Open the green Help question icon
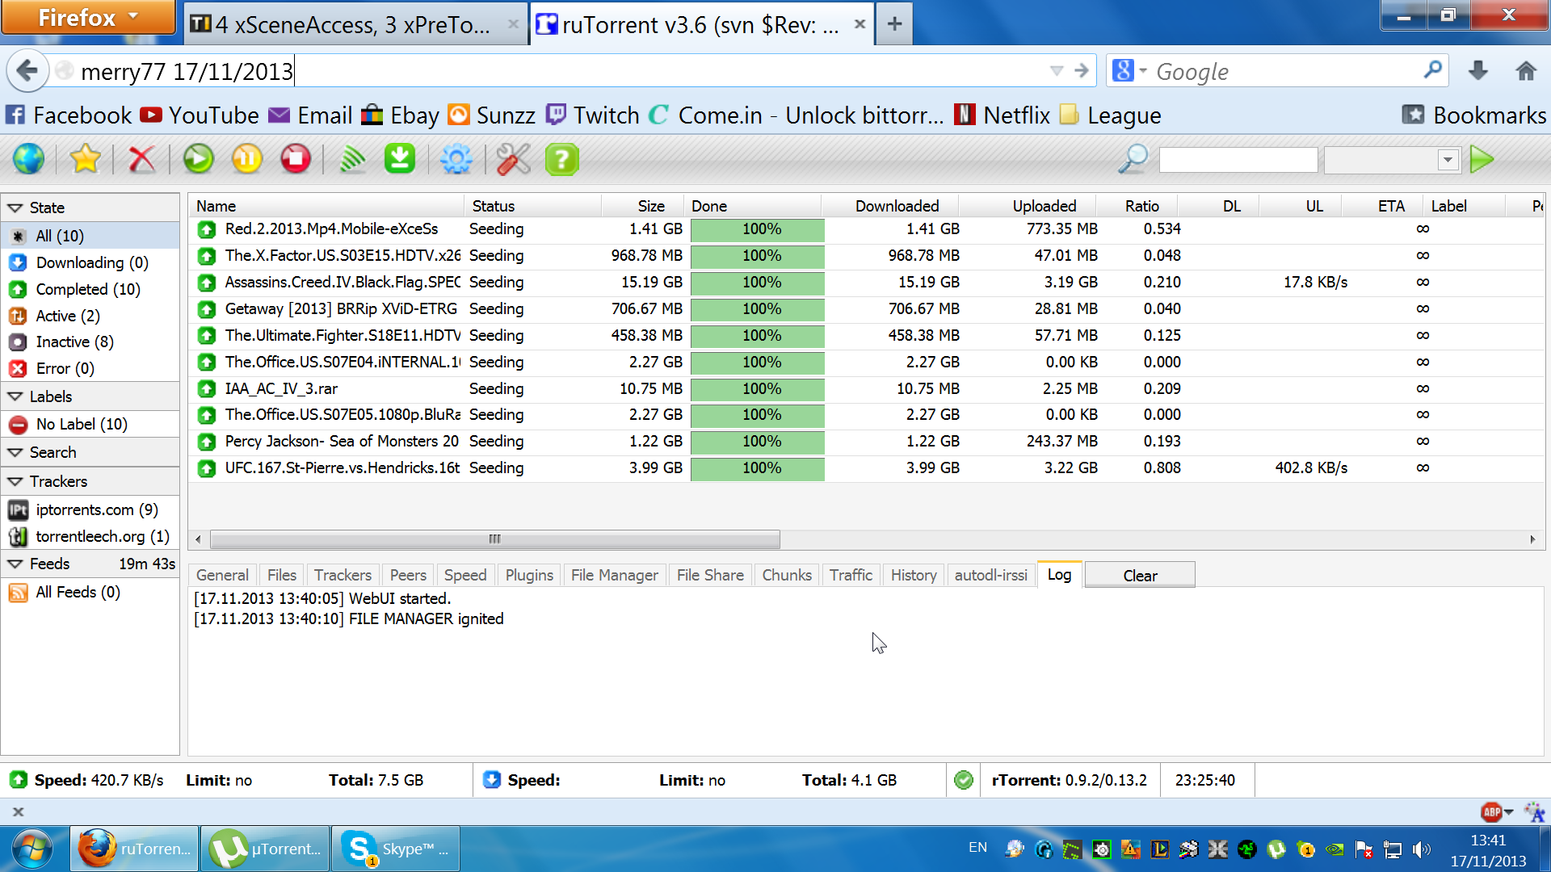Screen dimensions: 1551x872 [562, 159]
